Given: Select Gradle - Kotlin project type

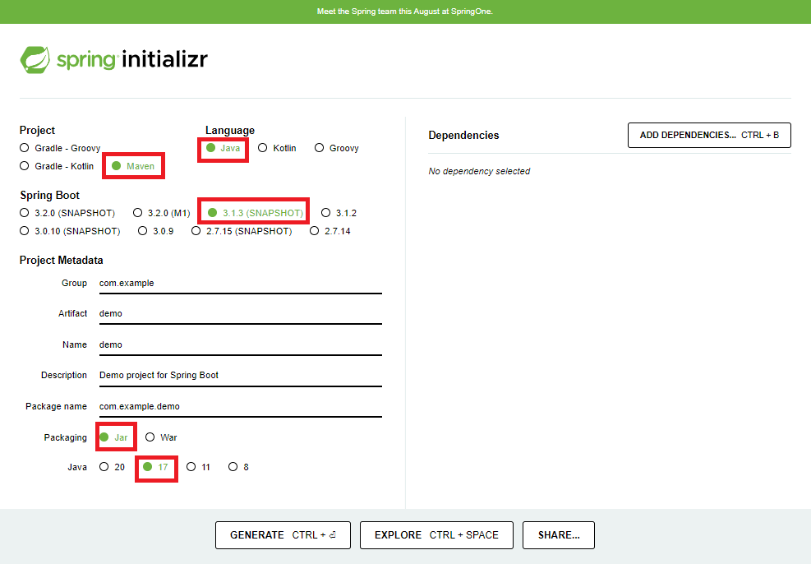Looking at the screenshot, I should tap(57, 166).
